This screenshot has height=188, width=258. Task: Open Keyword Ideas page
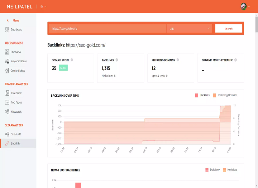[x=19, y=61]
